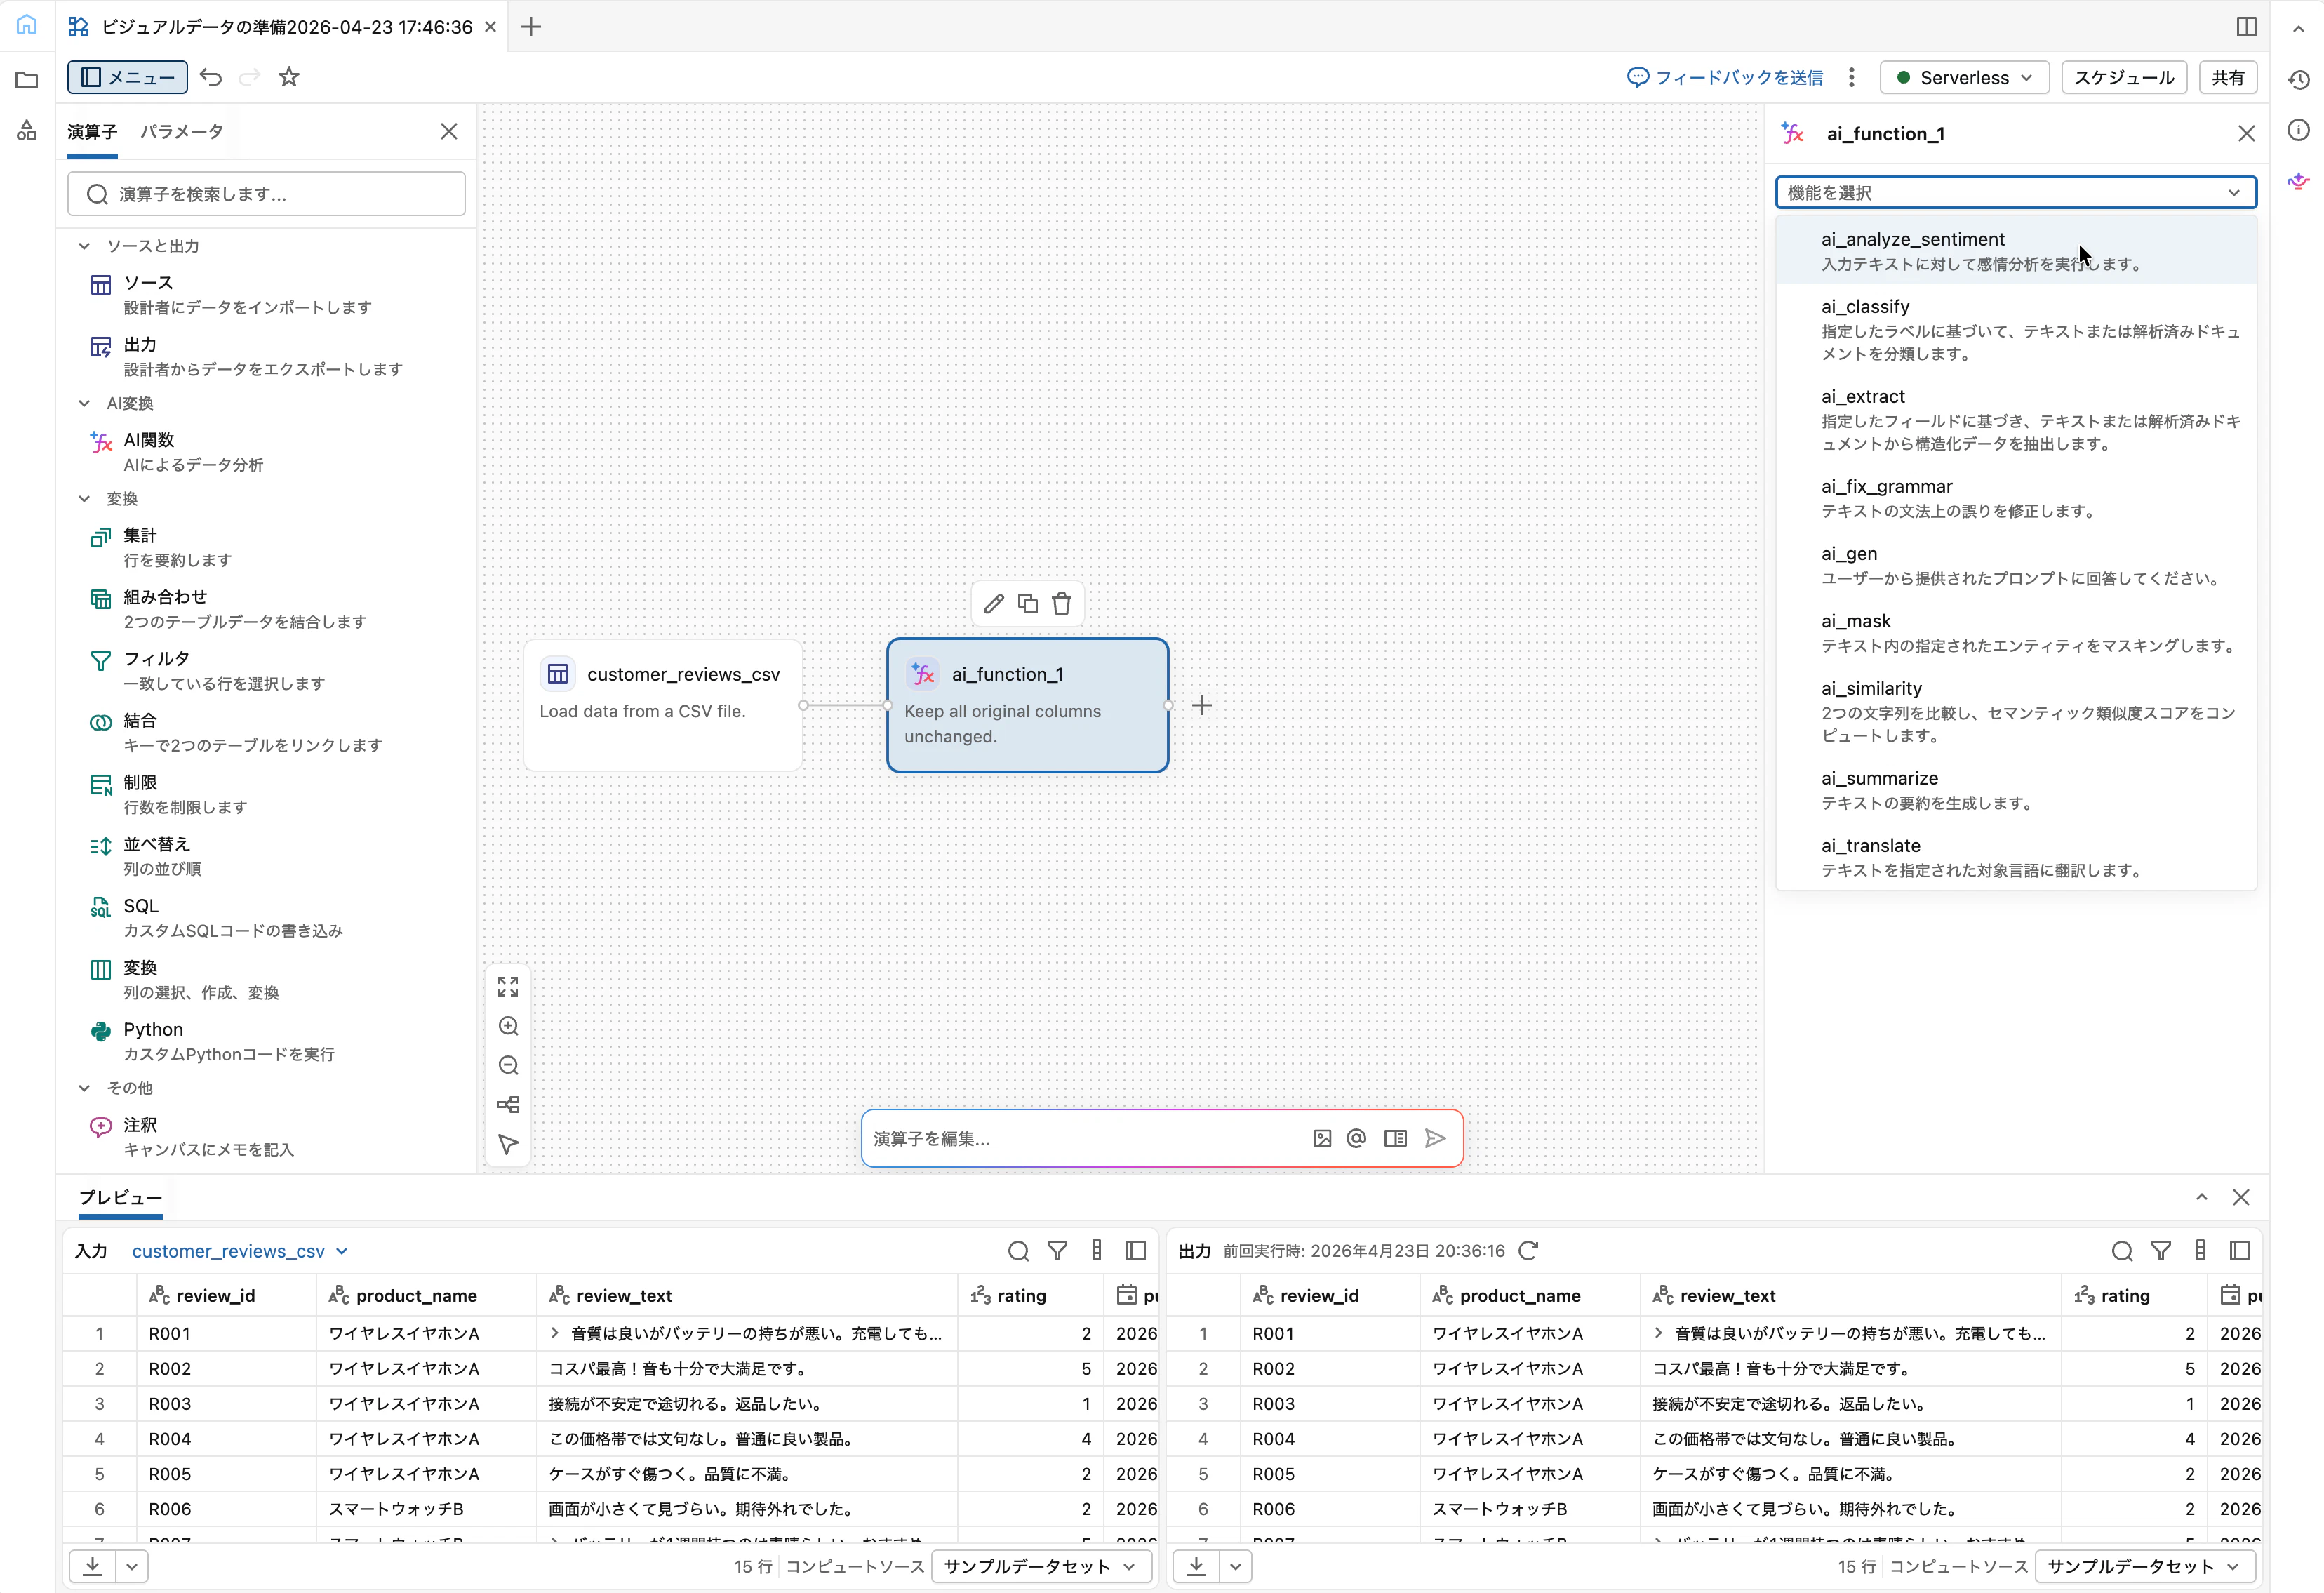Switch to the パラメータ tab
The height and width of the screenshot is (1593, 2324).
(x=181, y=130)
